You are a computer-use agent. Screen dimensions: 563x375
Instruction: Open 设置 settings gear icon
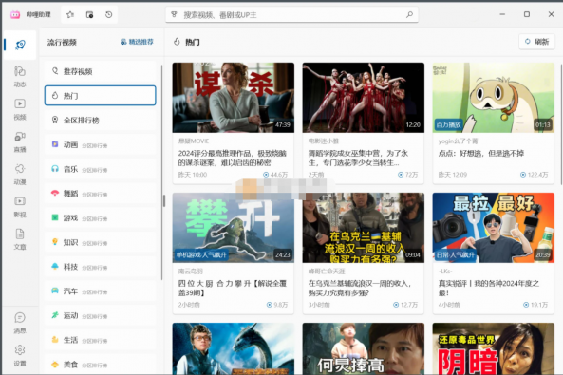coord(20,355)
